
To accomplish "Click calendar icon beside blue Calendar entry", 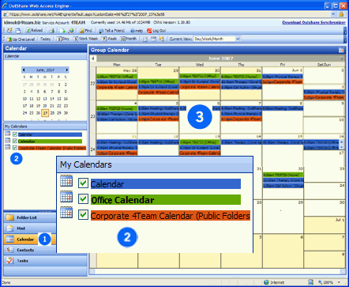I will pos(8,134).
